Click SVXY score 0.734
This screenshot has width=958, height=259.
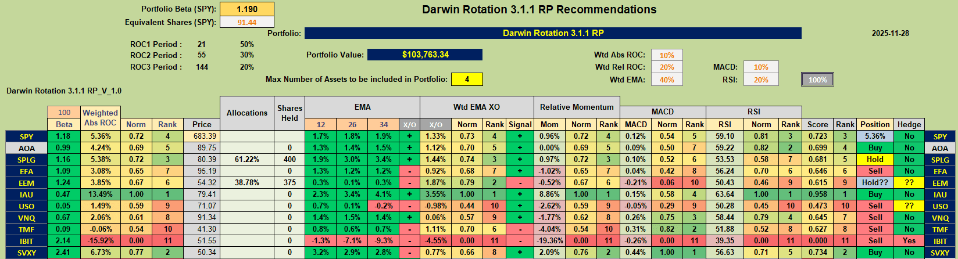[x=817, y=252]
